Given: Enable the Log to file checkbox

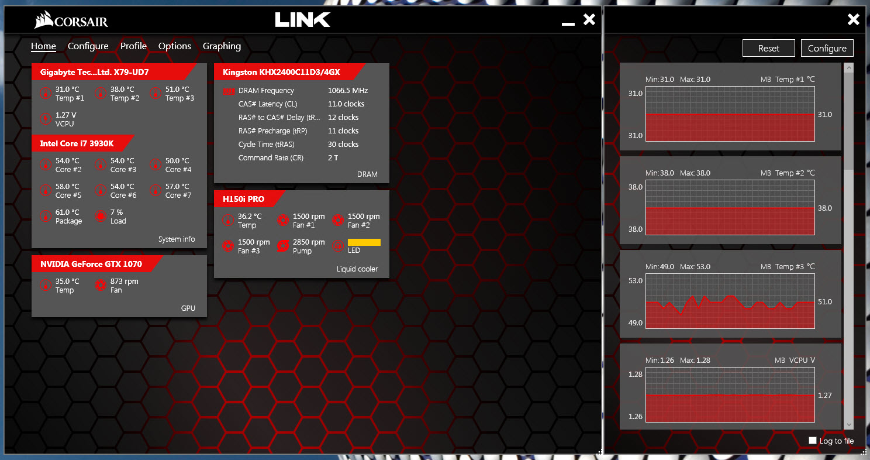Looking at the screenshot, I should pyautogui.click(x=813, y=440).
